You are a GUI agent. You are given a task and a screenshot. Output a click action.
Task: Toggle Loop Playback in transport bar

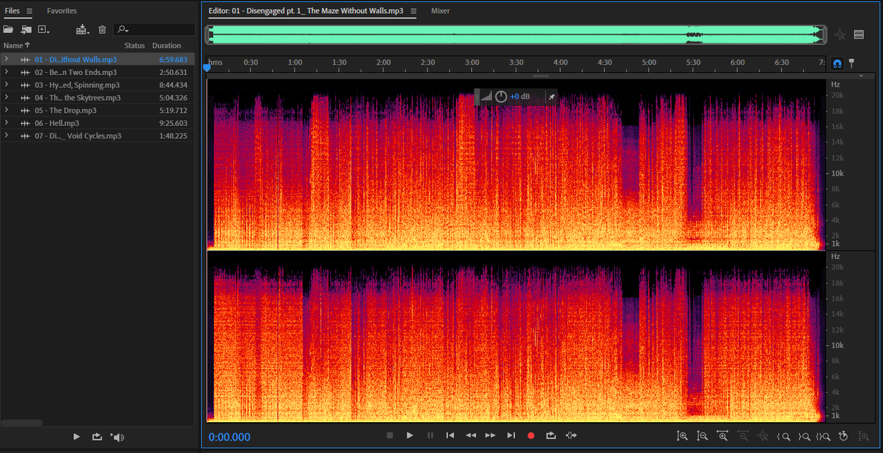tap(551, 435)
